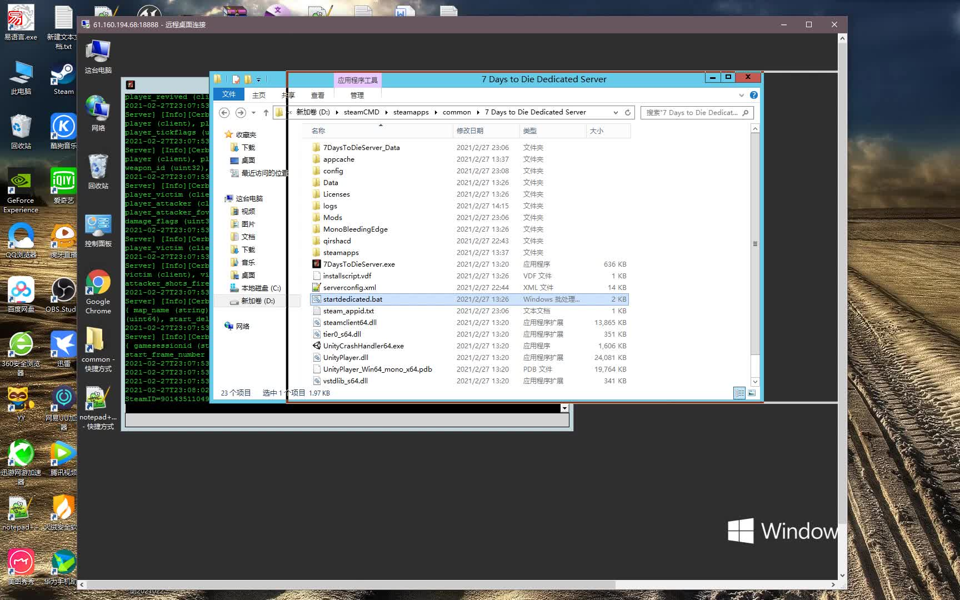Open QQ浏览器 desktop icon
Screen dimensions: 960x600
21,241
